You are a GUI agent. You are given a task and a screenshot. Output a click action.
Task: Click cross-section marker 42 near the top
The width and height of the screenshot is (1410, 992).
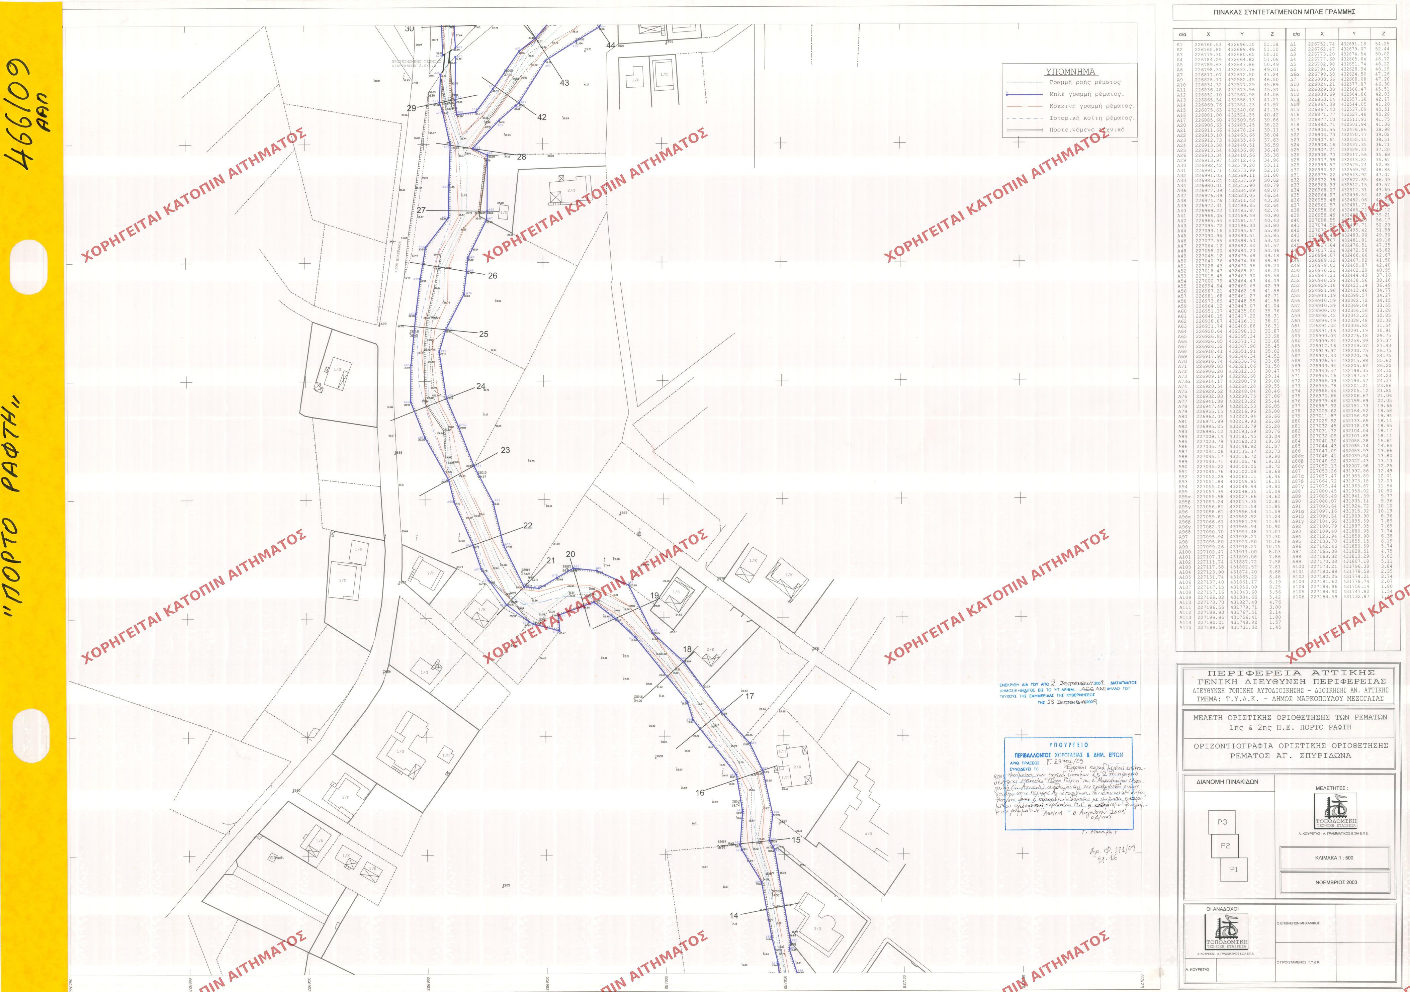pyautogui.click(x=541, y=117)
